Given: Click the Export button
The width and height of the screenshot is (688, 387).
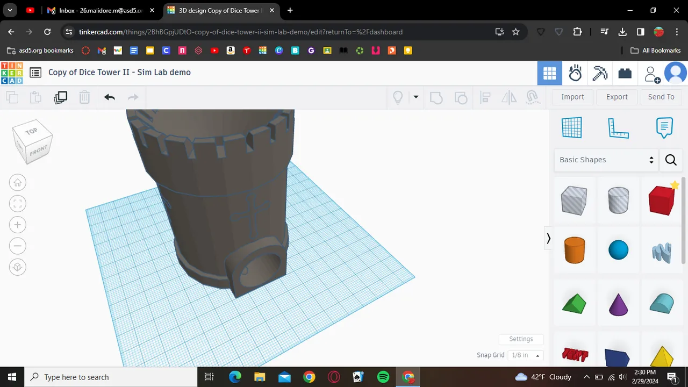Looking at the screenshot, I should [x=617, y=97].
